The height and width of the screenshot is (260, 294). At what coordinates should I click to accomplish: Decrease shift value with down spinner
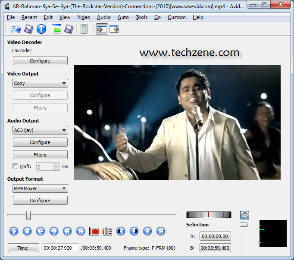(56, 168)
